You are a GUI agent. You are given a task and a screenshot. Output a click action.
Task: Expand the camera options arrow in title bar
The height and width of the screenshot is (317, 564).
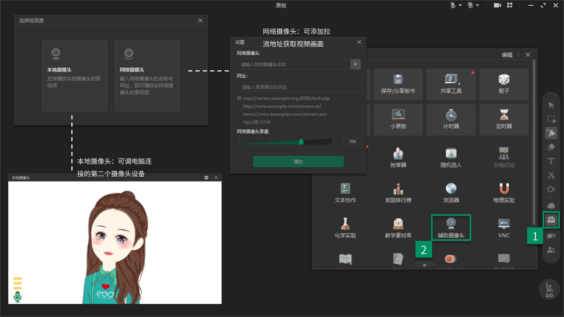coord(477,5)
